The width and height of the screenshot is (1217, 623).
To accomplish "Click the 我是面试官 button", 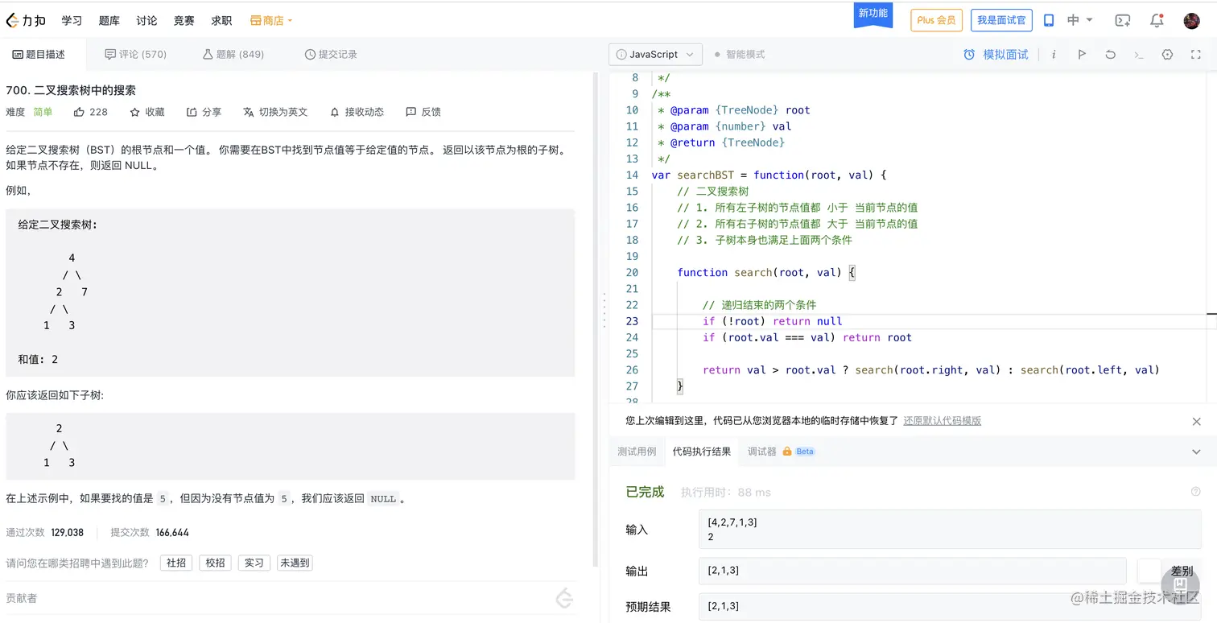I will pyautogui.click(x=1001, y=20).
